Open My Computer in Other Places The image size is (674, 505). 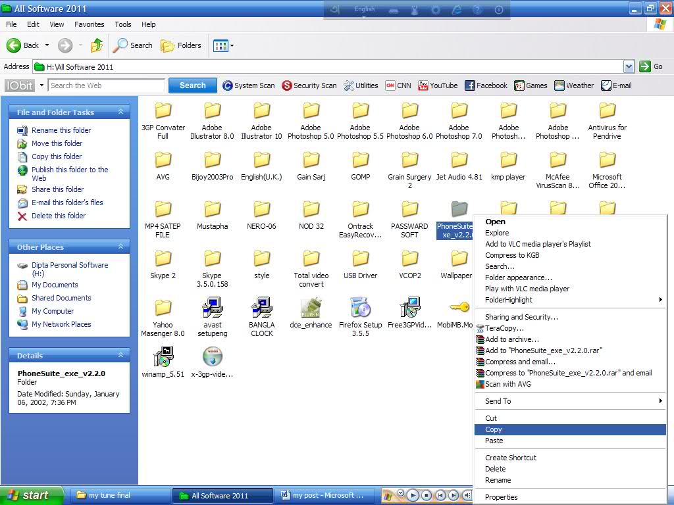point(53,311)
